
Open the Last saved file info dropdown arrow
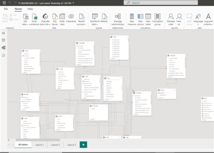(73, 3)
